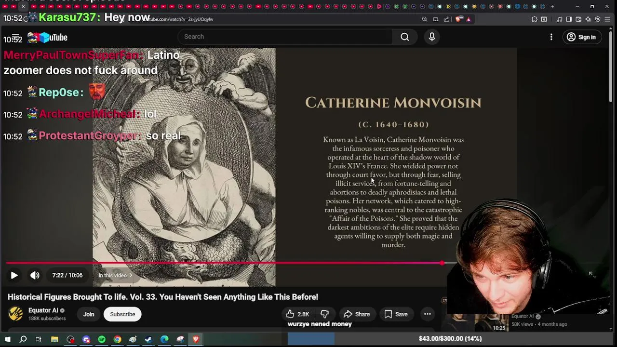This screenshot has width=617, height=347.
Task: Switch to Brave browser on the taskbar
Action: click(x=196, y=339)
